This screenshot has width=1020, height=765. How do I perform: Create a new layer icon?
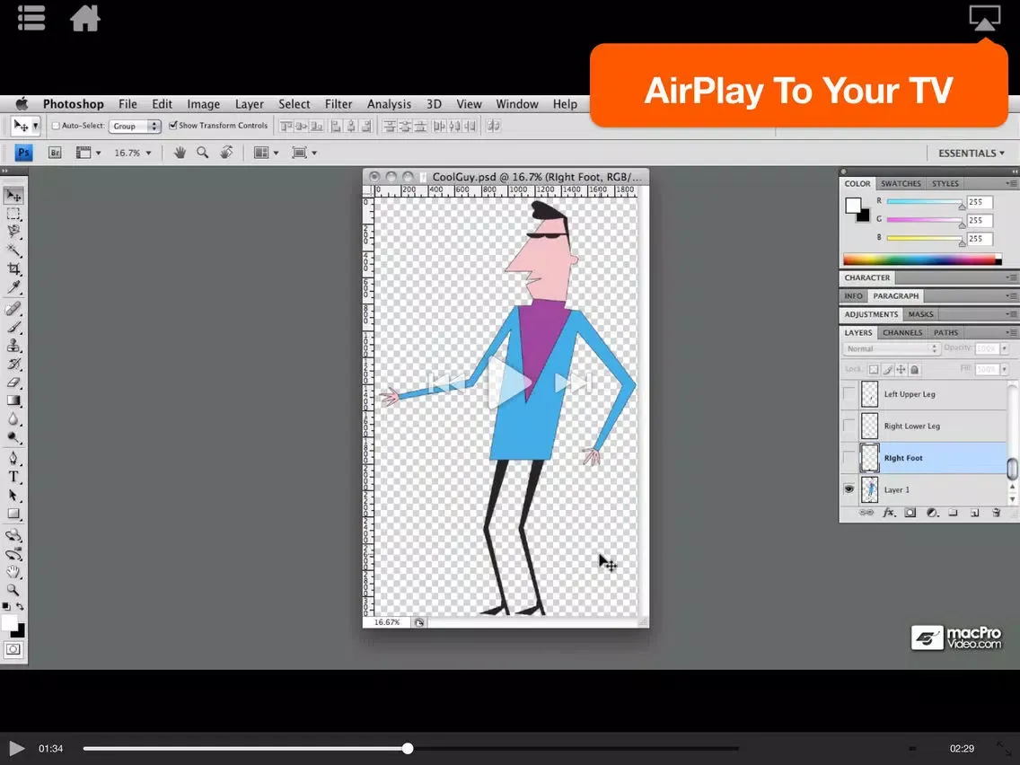[974, 513]
